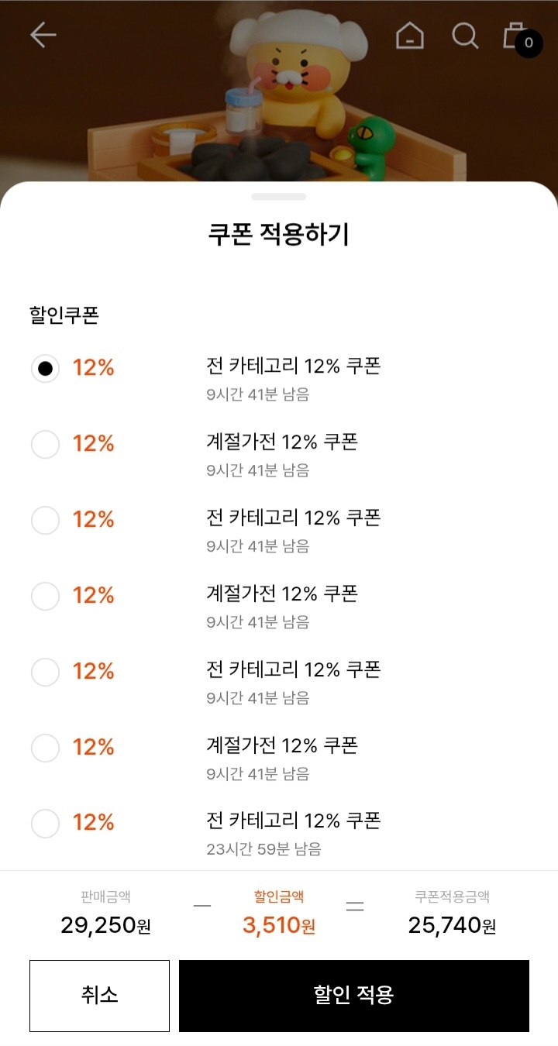Image resolution: width=558 pixels, height=1046 pixels.
Task: Open the shopping cart icon
Action: pos(511,35)
